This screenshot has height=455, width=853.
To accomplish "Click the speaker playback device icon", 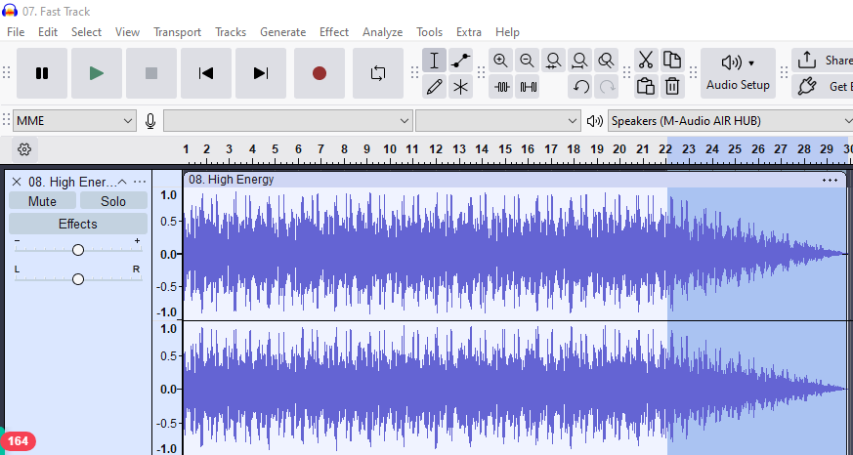I will click(x=595, y=121).
